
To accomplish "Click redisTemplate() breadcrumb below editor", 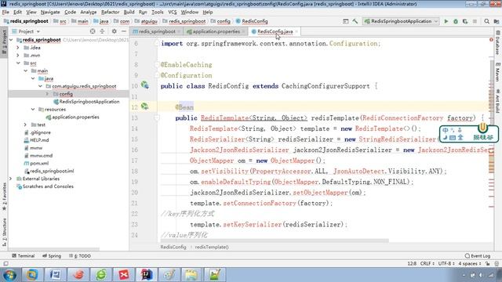I will (212, 248).
